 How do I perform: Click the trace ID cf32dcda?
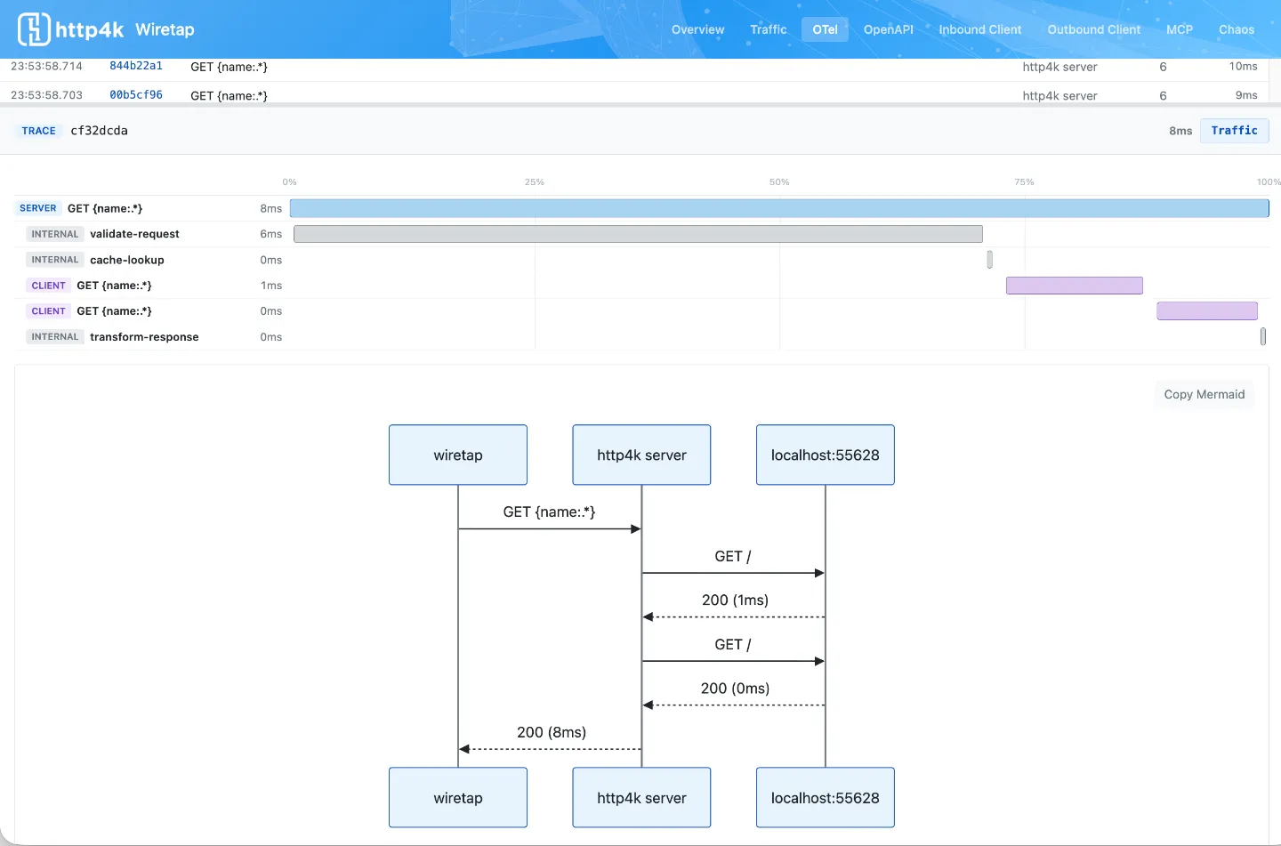pos(99,131)
